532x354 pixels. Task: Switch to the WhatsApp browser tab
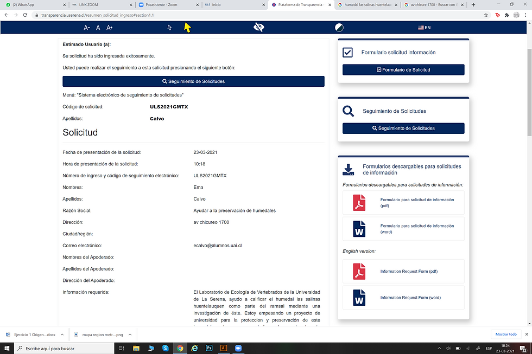[34, 5]
